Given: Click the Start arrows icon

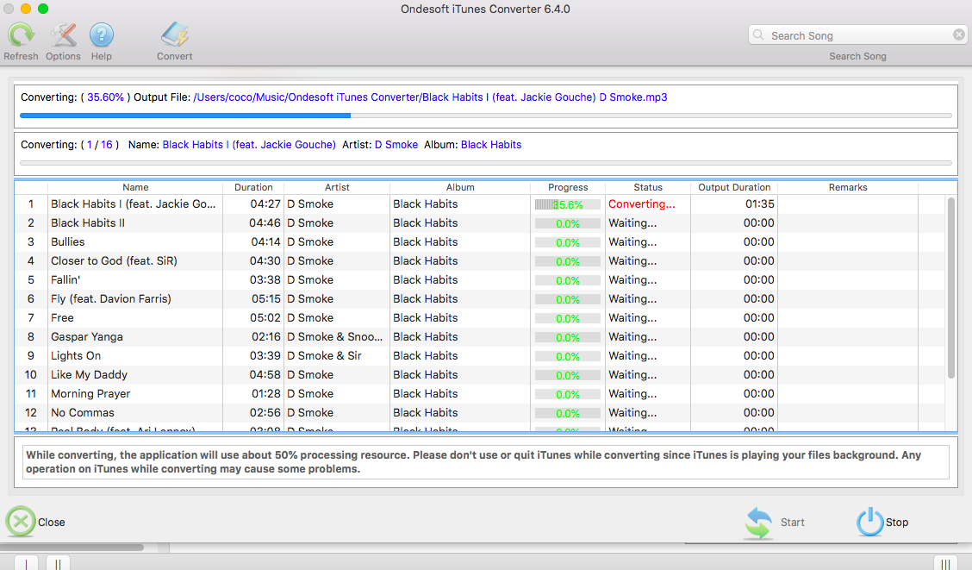Looking at the screenshot, I should tap(759, 523).
